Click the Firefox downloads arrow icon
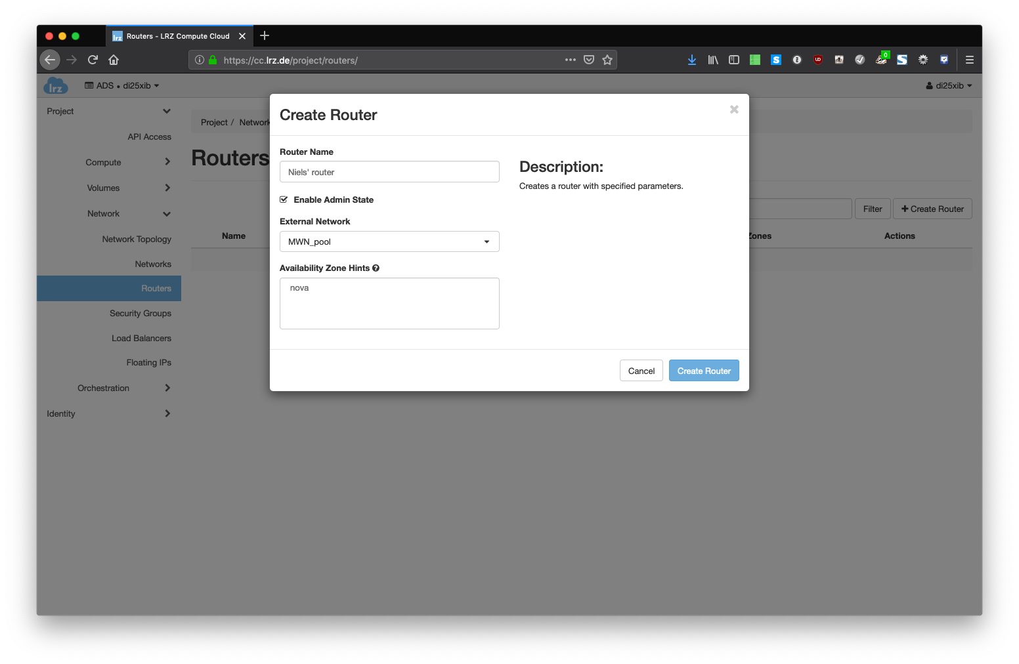The image size is (1019, 664). (x=692, y=60)
